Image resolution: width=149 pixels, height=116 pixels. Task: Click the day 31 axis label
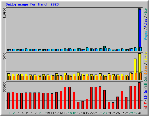[x=140, y=113]
